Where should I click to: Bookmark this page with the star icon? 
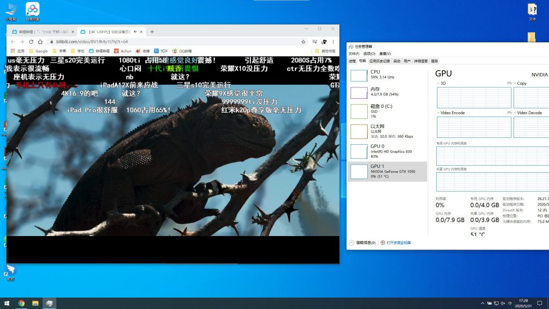point(303,42)
